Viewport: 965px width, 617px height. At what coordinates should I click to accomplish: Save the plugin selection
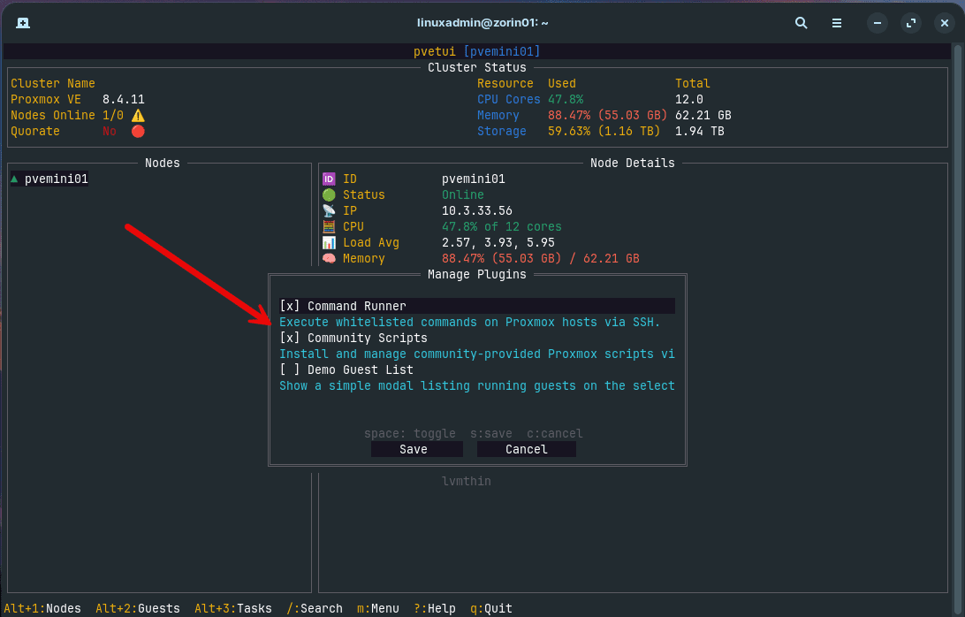click(x=415, y=449)
